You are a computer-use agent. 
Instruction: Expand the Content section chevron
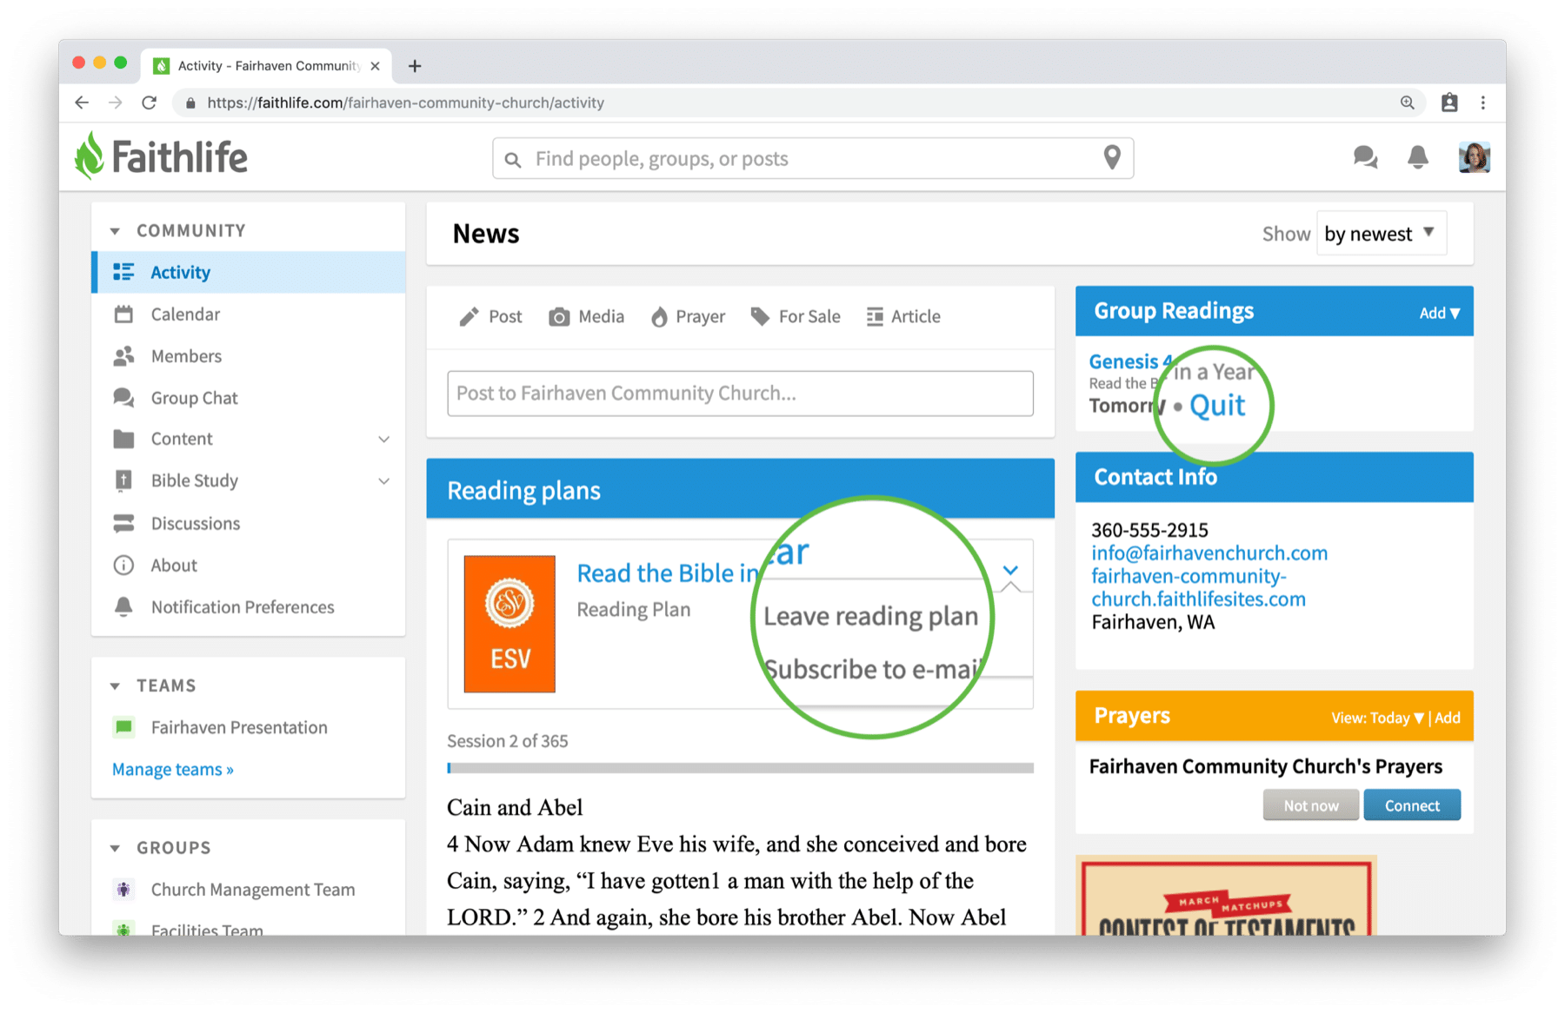[x=383, y=439]
